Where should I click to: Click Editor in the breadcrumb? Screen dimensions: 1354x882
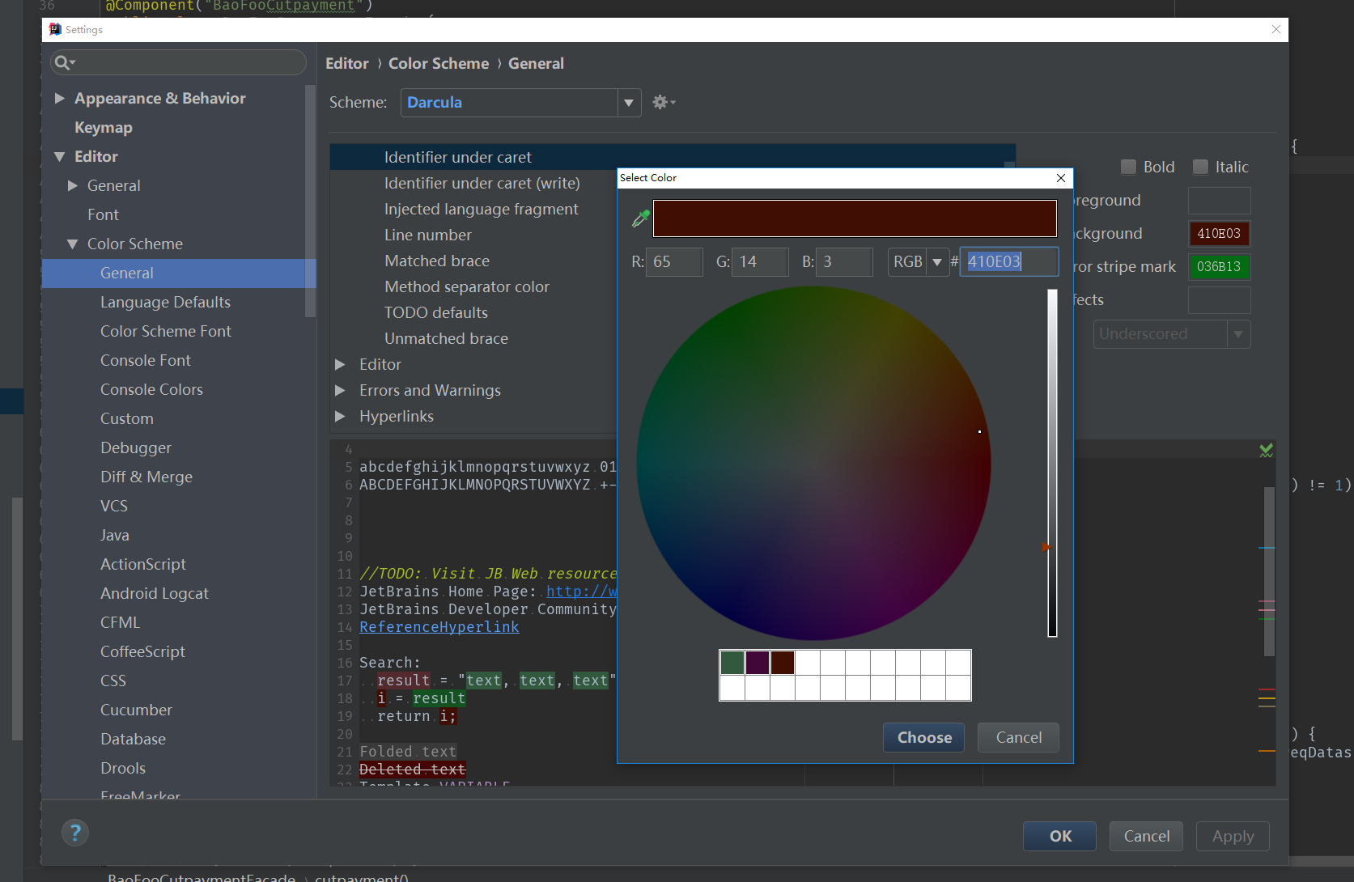[346, 63]
